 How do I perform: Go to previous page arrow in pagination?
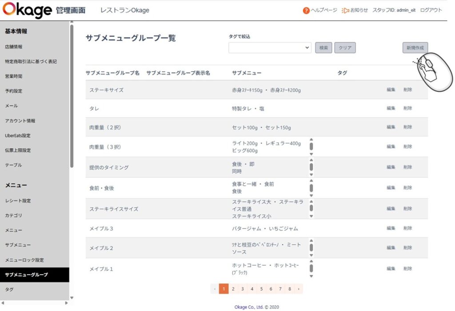(215, 289)
